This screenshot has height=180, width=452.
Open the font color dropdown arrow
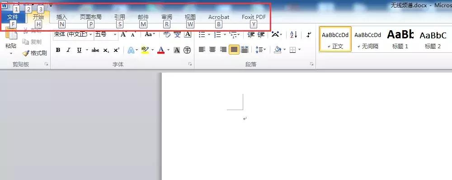pos(168,51)
